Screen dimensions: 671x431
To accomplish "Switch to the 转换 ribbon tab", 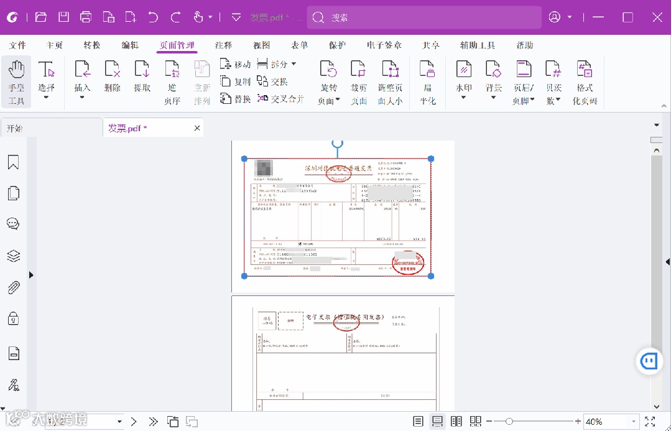I will [x=92, y=45].
